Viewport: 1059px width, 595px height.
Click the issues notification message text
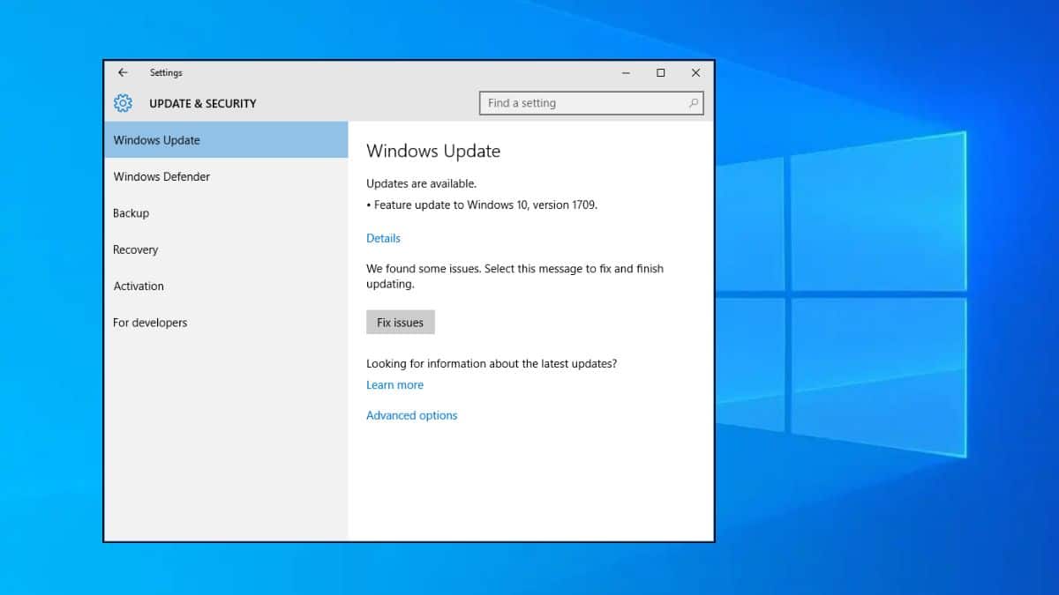click(514, 276)
